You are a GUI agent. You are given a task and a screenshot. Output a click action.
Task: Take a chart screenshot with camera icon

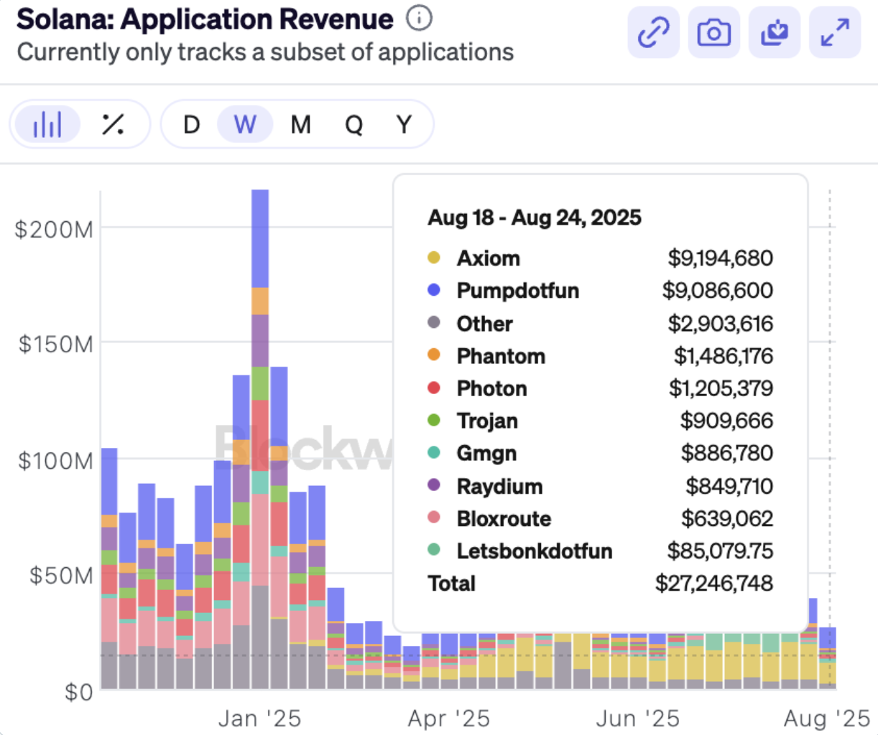713,32
